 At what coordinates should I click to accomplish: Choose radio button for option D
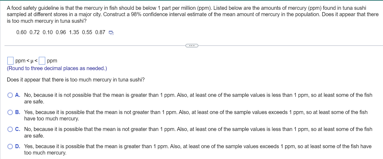pos(10,146)
